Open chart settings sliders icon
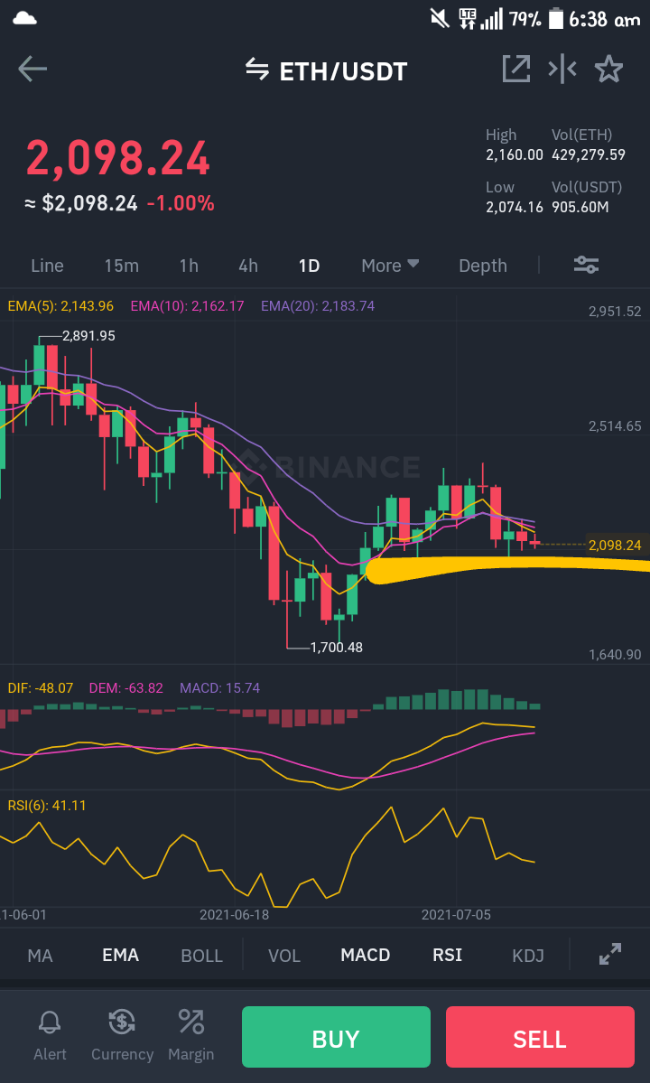The image size is (650, 1083). tap(587, 266)
